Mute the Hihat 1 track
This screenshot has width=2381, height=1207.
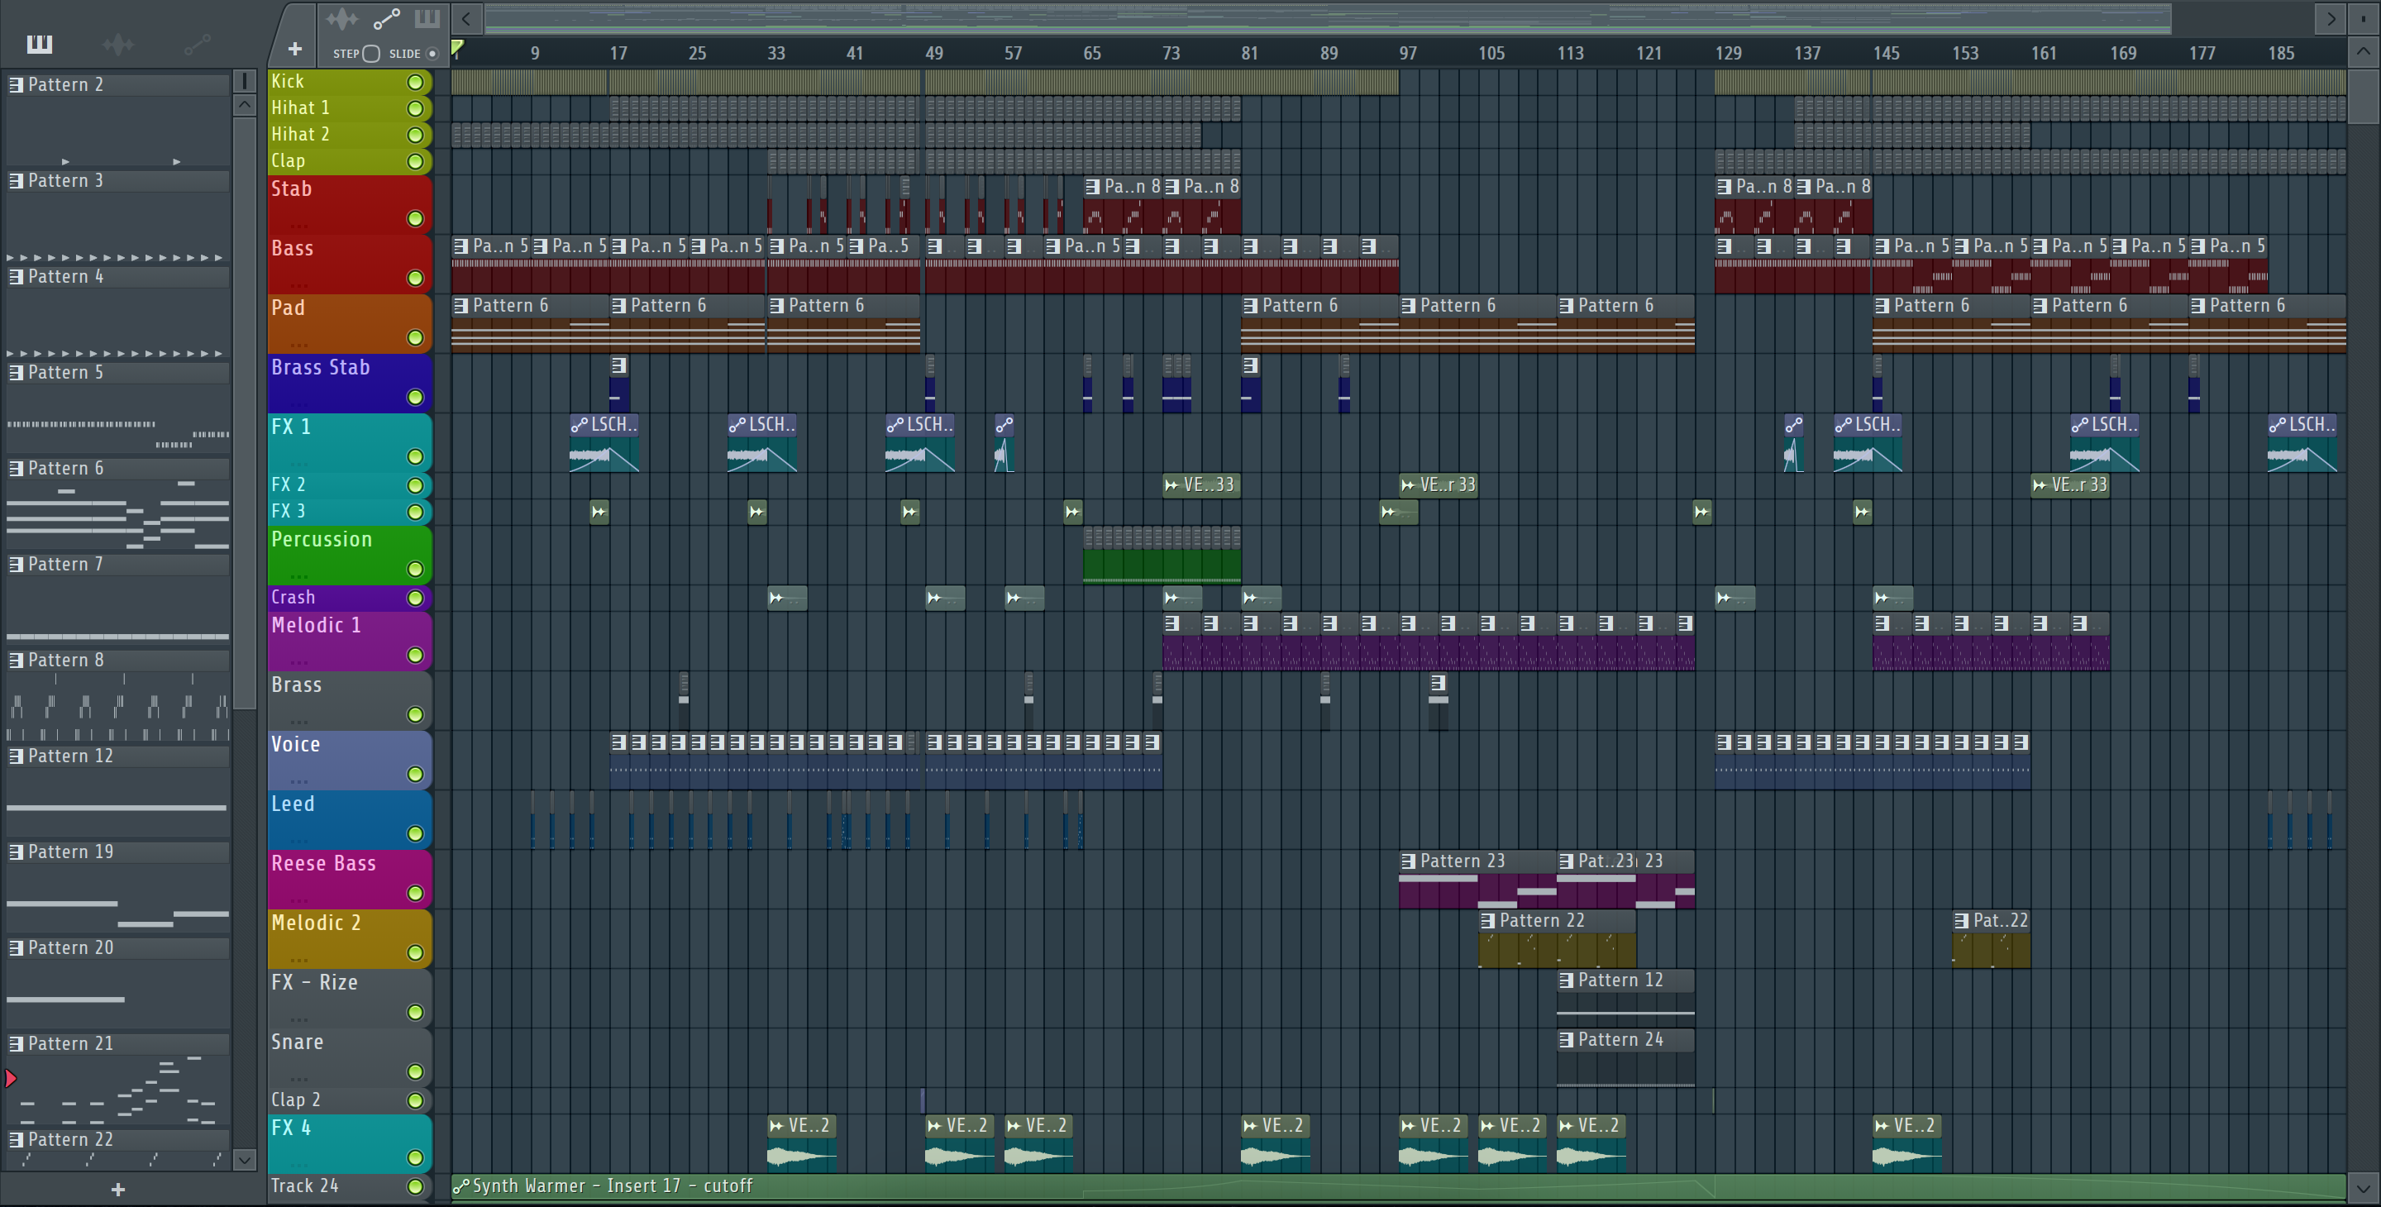coord(416,109)
